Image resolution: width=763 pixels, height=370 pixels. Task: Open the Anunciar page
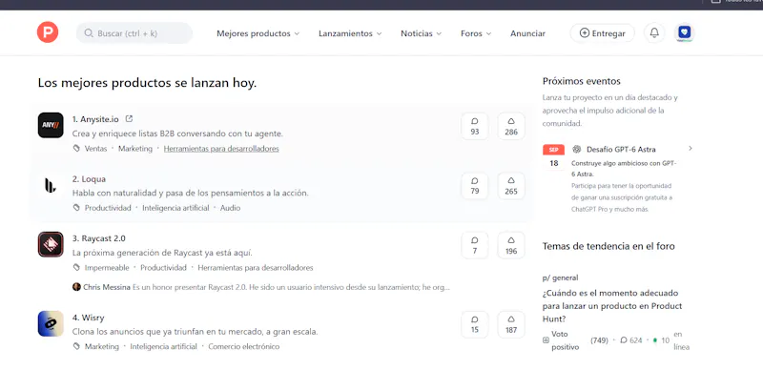527,33
